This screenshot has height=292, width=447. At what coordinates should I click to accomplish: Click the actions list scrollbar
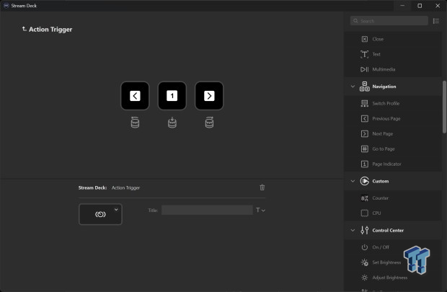[444, 107]
